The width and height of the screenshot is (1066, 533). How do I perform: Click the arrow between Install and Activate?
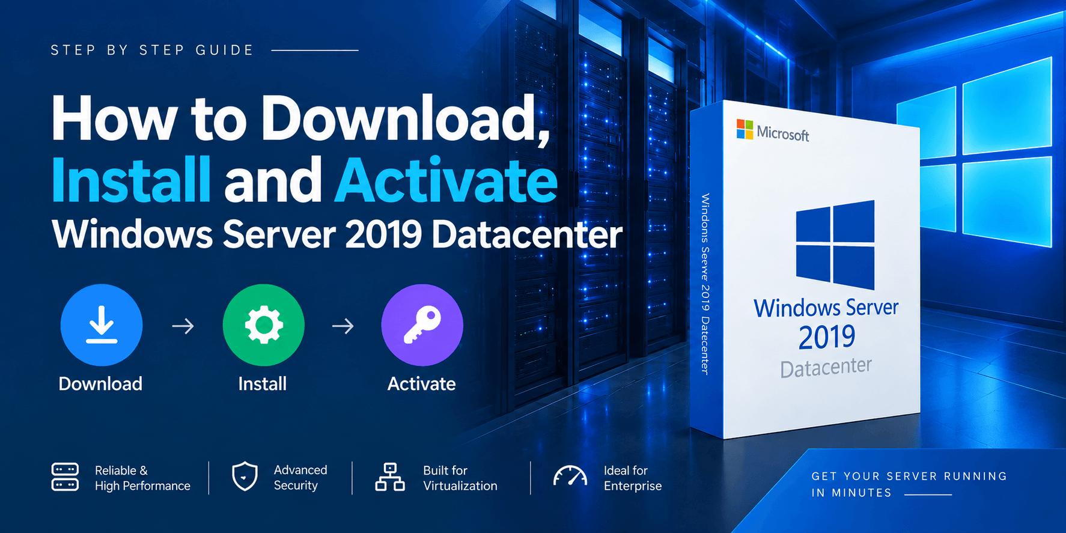coord(343,326)
